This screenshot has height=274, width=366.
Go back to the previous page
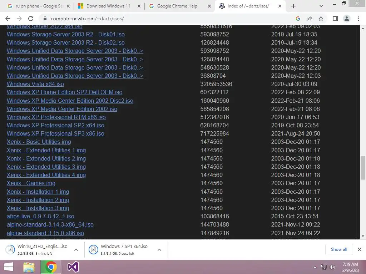(x=8, y=19)
